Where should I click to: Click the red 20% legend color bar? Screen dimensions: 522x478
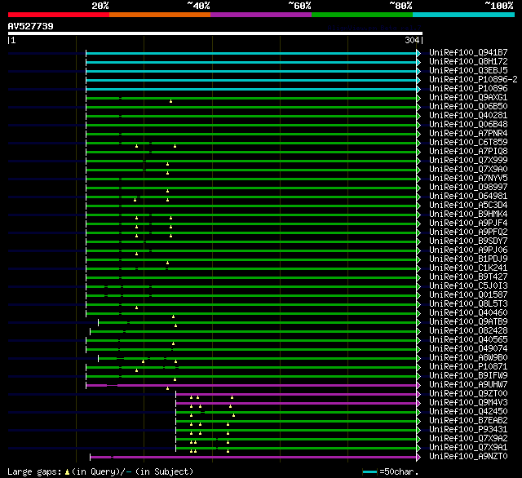[59, 15]
